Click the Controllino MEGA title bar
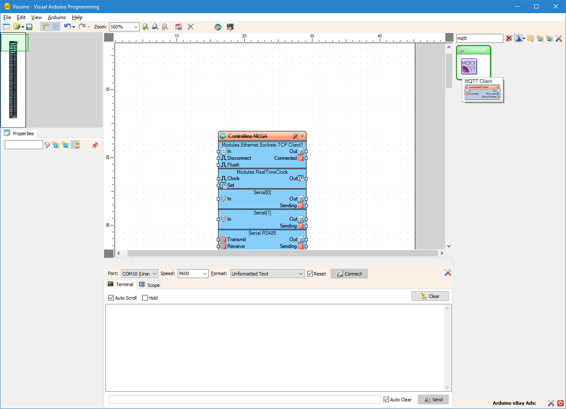The image size is (566, 409). (x=262, y=136)
